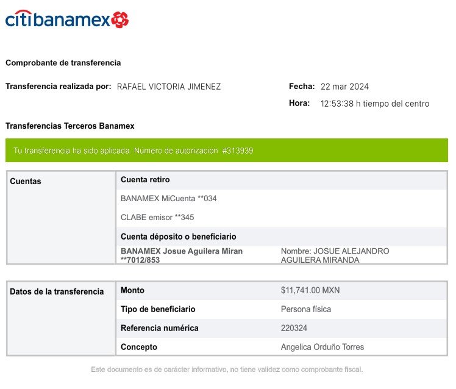
Task: Click CLABE emisor **345 entry
Action: (x=157, y=217)
